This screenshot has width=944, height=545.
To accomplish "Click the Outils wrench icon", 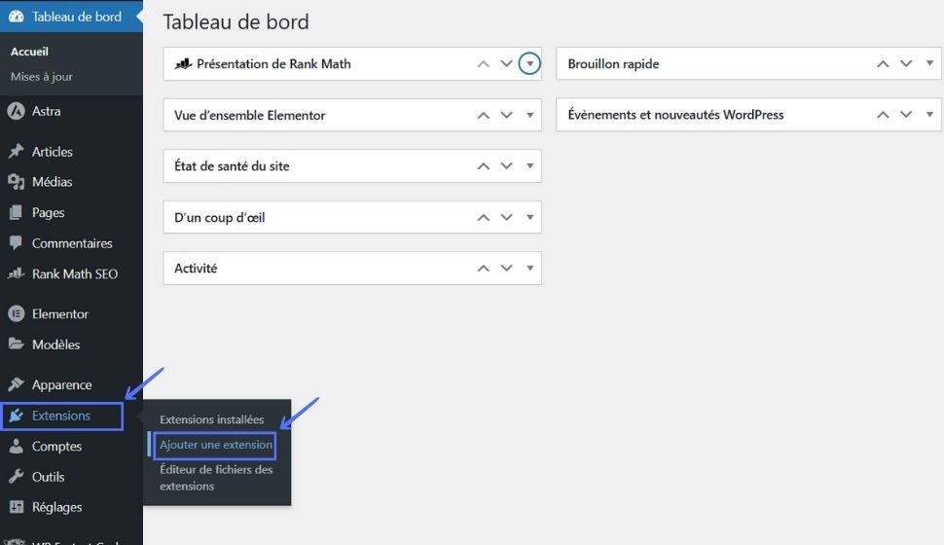I will click(17, 476).
